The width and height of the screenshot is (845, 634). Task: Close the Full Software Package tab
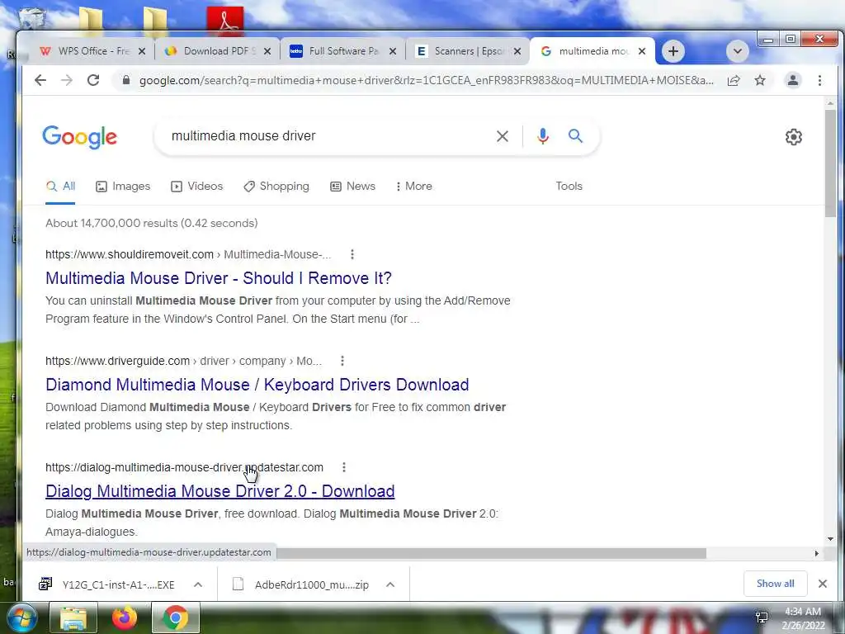point(392,51)
